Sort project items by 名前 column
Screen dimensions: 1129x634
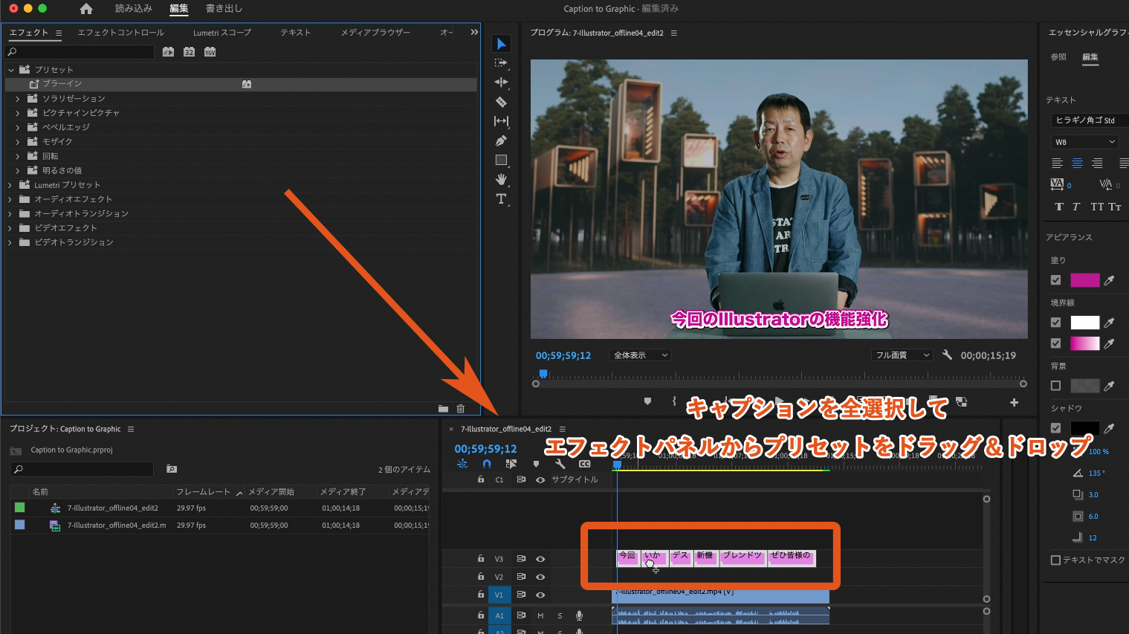[x=40, y=492]
